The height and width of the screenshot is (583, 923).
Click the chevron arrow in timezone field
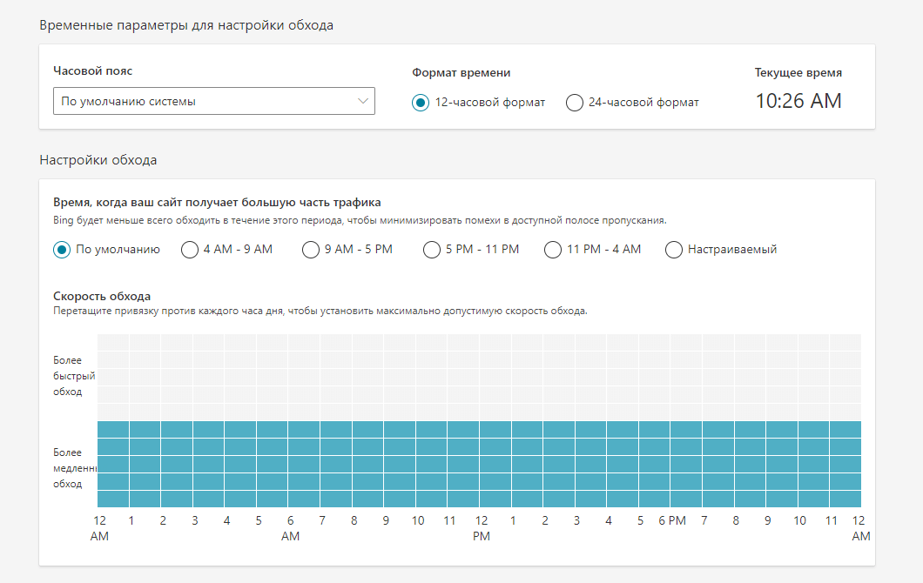point(363,101)
